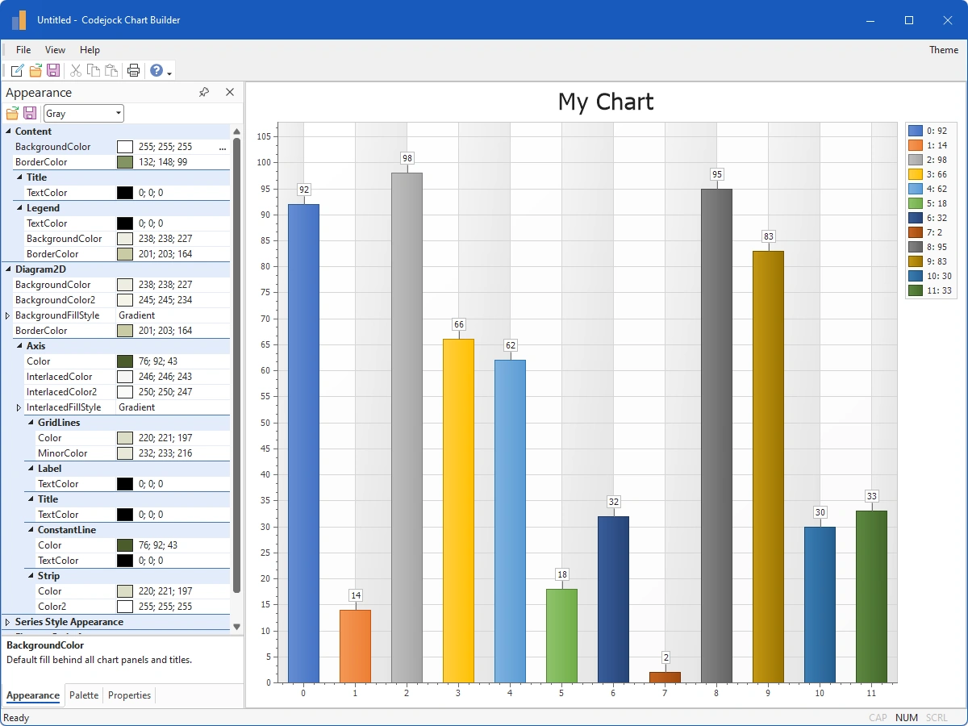The width and height of the screenshot is (968, 726).
Task: Switch to the Properties tab
Action: coord(129,695)
